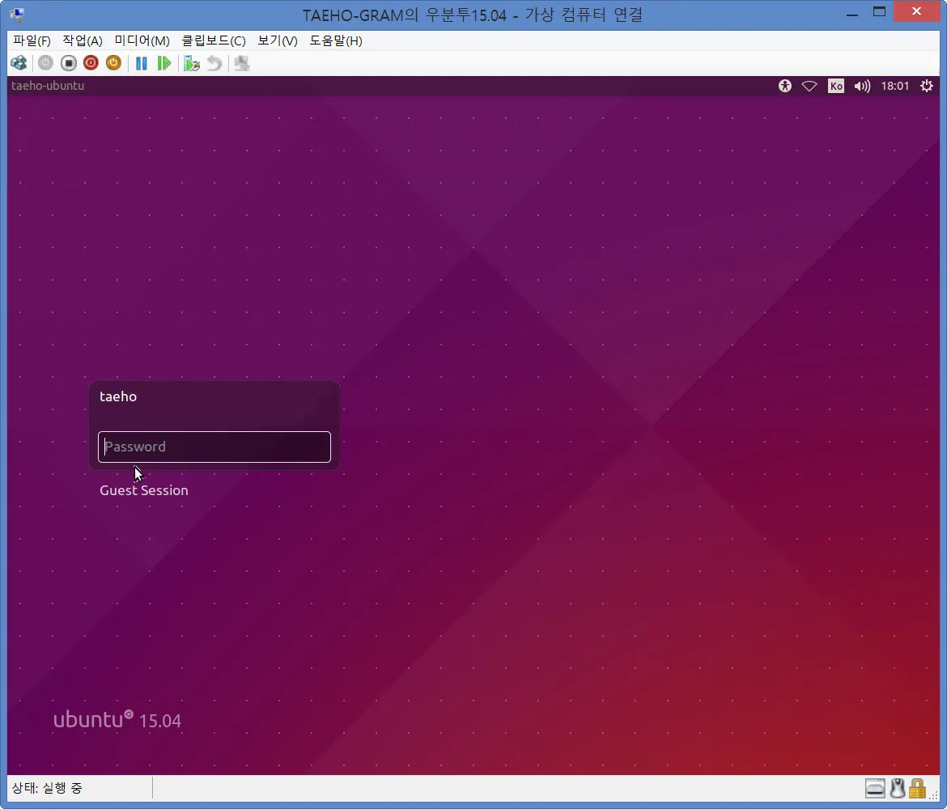Save VM state with the orange power icon

tap(113, 63)
